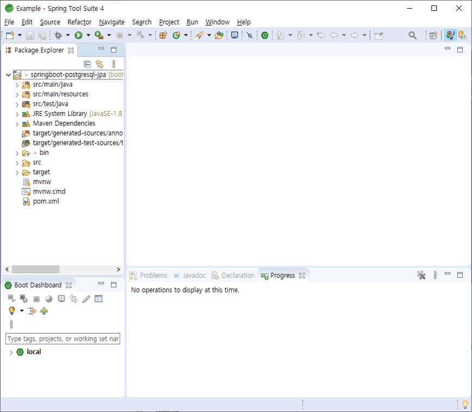
Task: Click the New Java Package icon
Action: (x=163, y=35)
